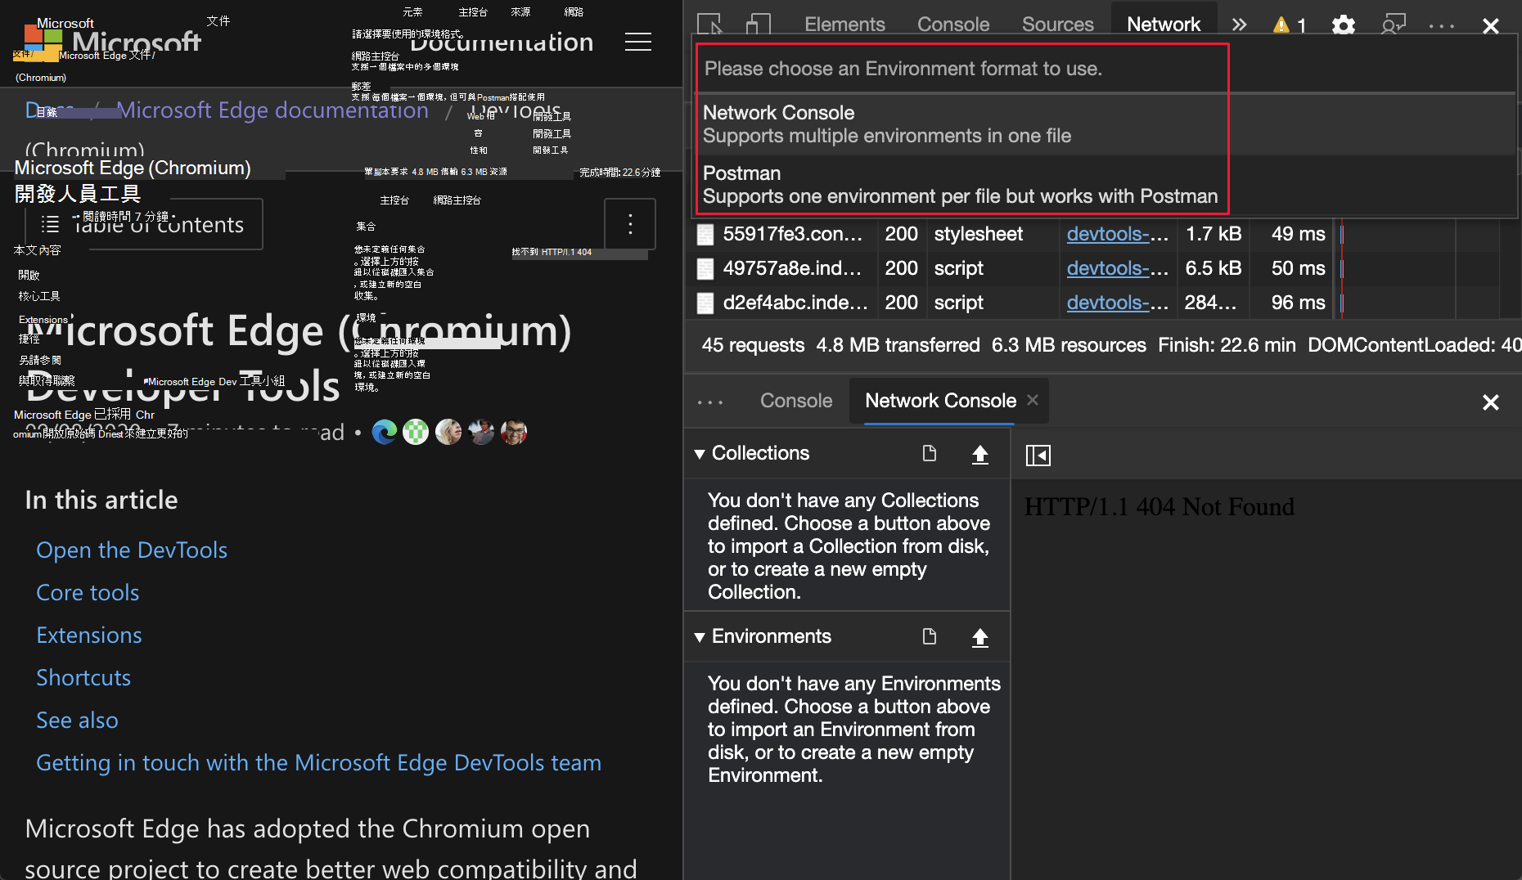Click initiator link for 55917fe3 stylesheet row
The image size is (1522, 880).
coord(1117,234)
